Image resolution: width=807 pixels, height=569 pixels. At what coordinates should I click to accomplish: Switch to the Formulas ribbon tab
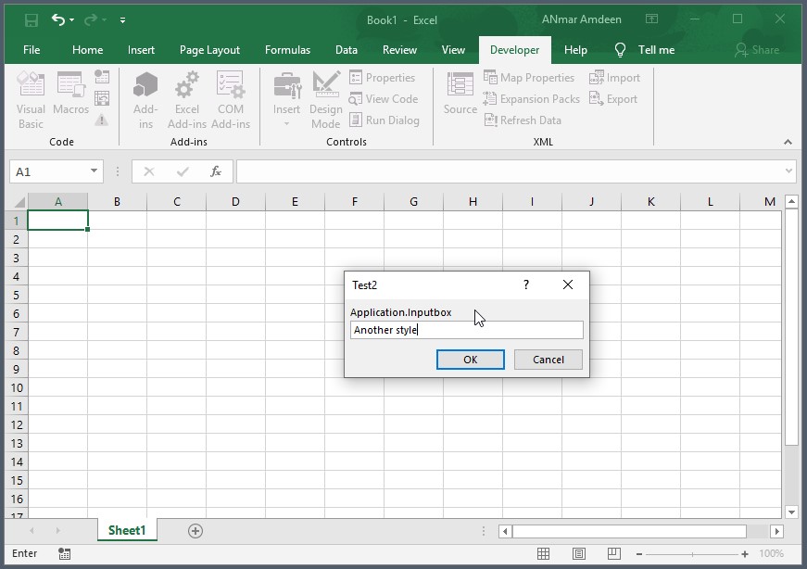[x=287, y=50]
